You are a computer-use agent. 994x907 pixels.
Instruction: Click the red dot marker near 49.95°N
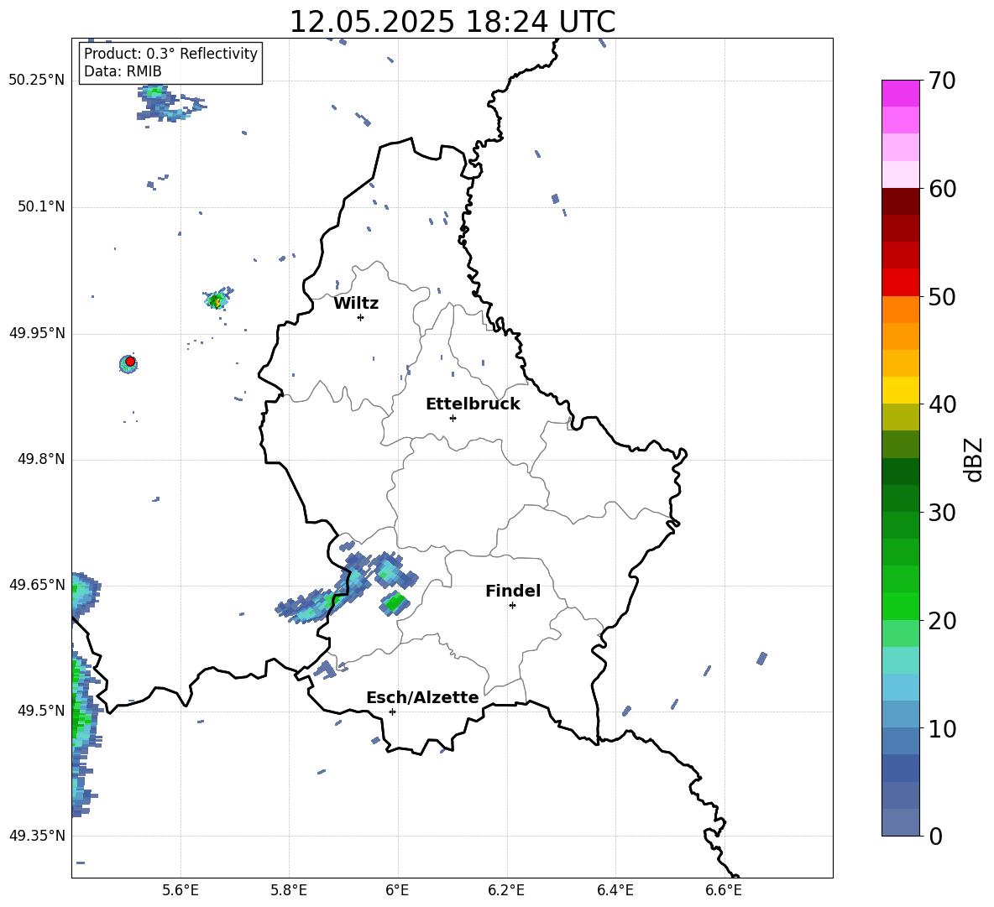(130, 362)
